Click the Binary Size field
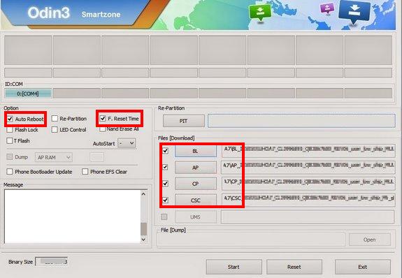402x278 pixels. (x=52, y=262)
